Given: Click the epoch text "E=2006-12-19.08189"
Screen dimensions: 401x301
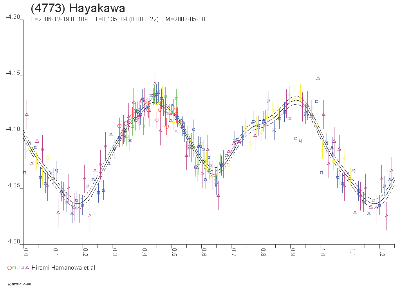Looking at the screenshot, I should (x=59, y=20).
